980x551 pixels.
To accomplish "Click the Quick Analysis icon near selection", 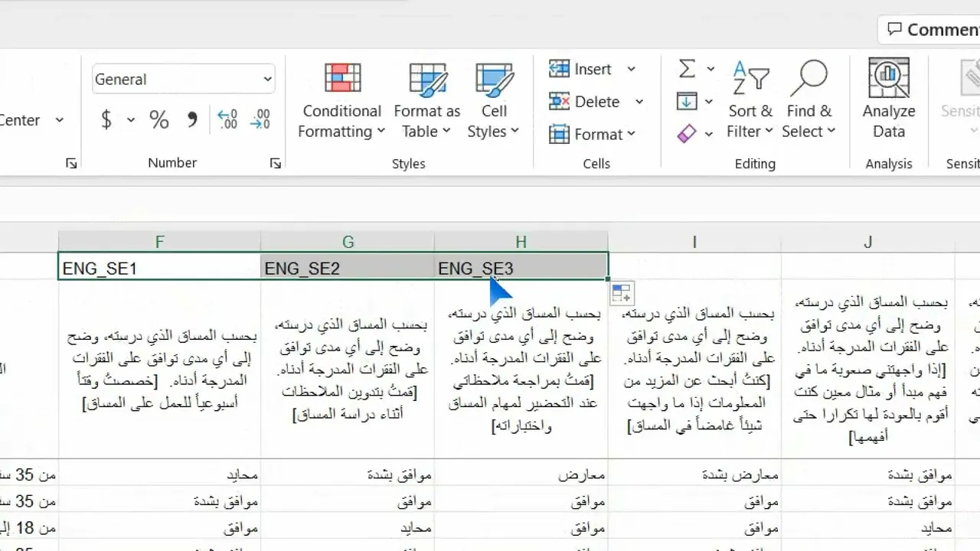I will point(622,293).
